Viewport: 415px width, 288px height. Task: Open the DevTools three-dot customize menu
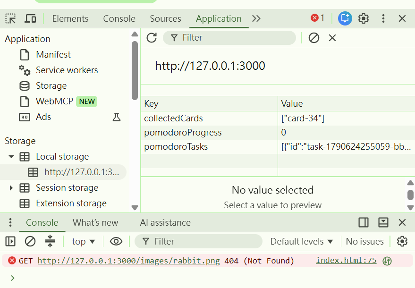pos(383,18)
